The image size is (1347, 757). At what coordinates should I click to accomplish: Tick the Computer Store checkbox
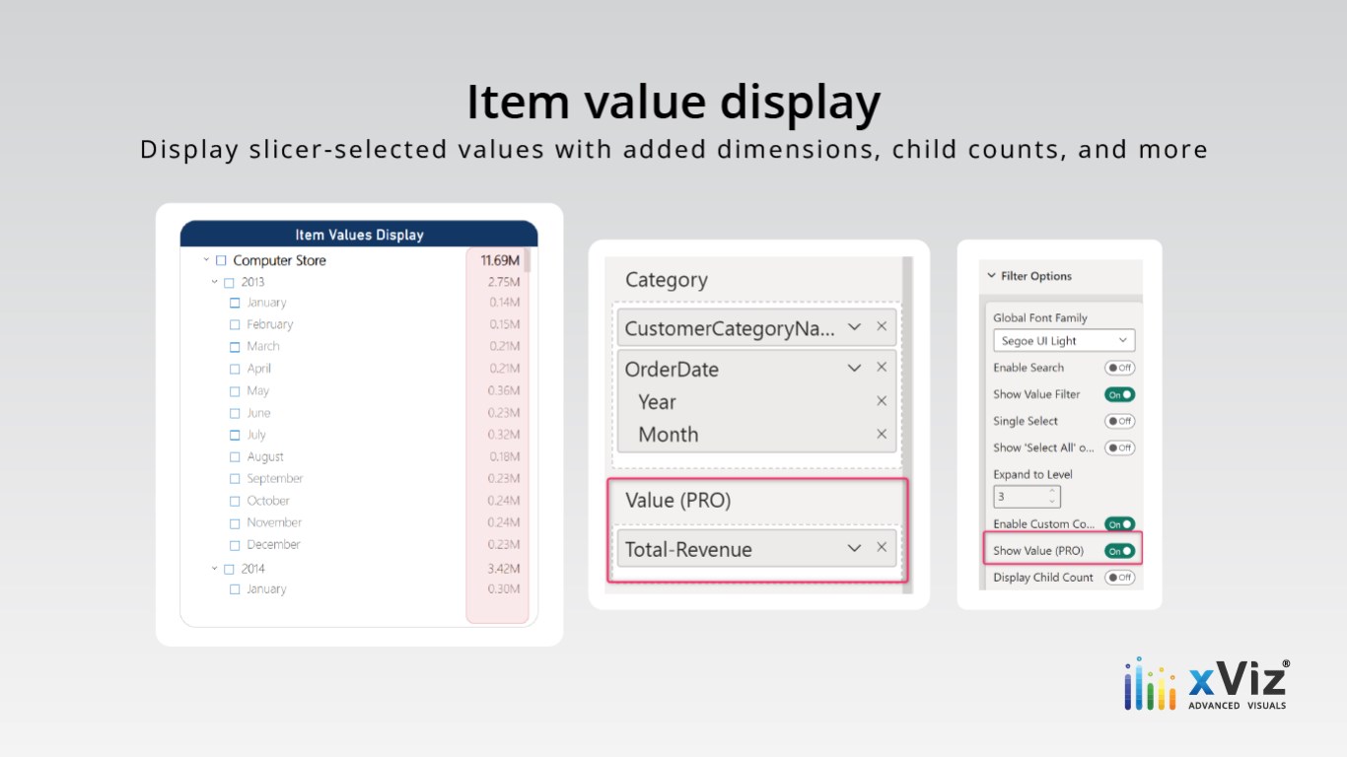(x=221, y=261)
